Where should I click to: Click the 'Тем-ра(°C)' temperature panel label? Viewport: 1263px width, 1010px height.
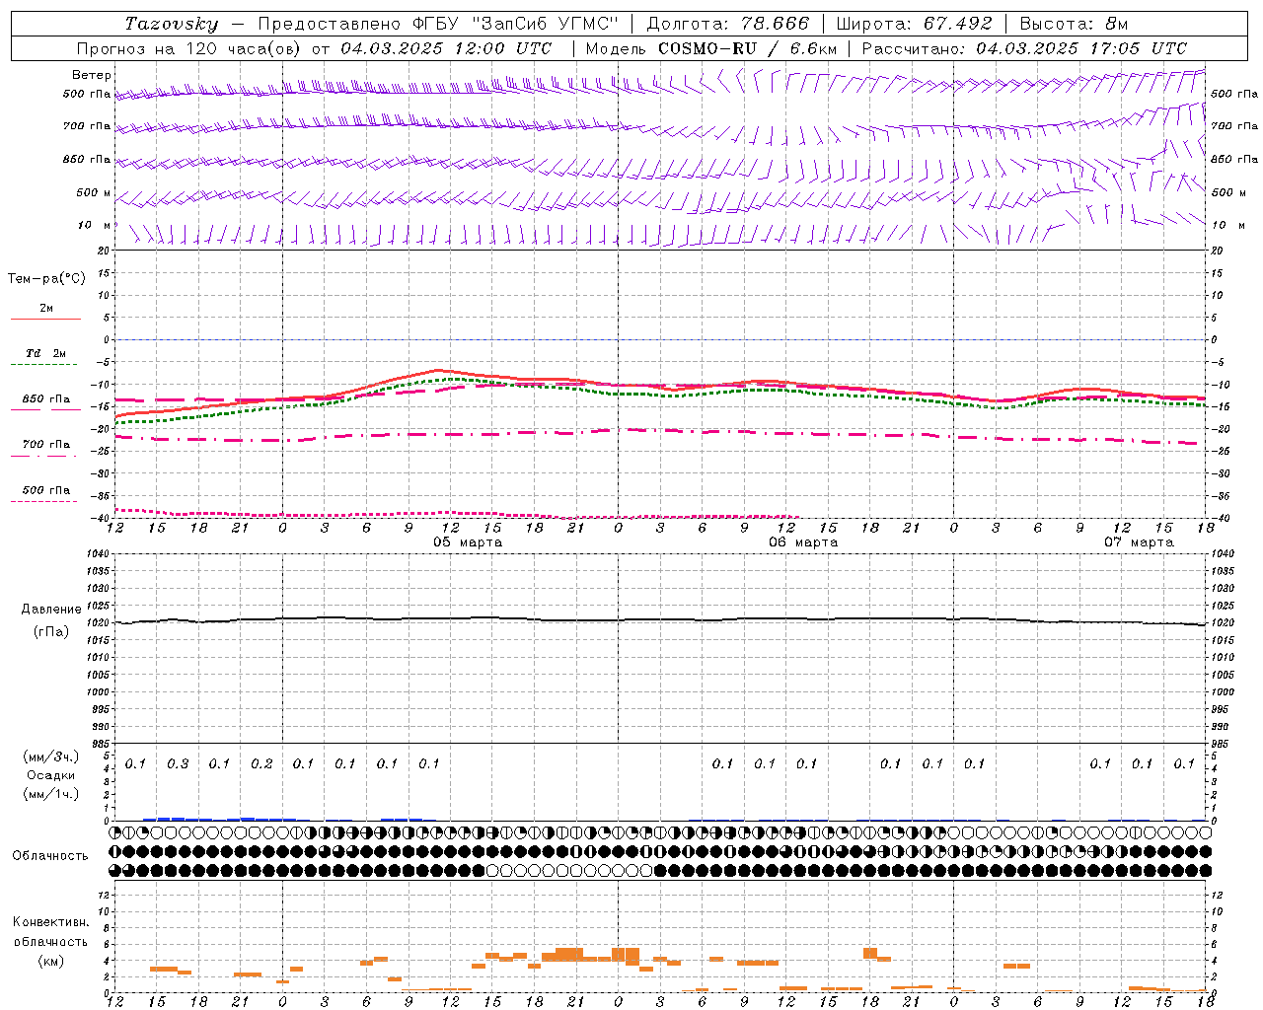pyautogui.click(x=46, y=279)
